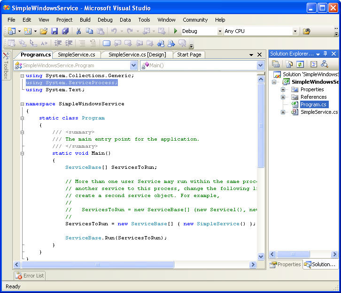The width and height of the screenshot is (341, 293).
Task: Click Display Object Member List icon
Action: point(11,43)
